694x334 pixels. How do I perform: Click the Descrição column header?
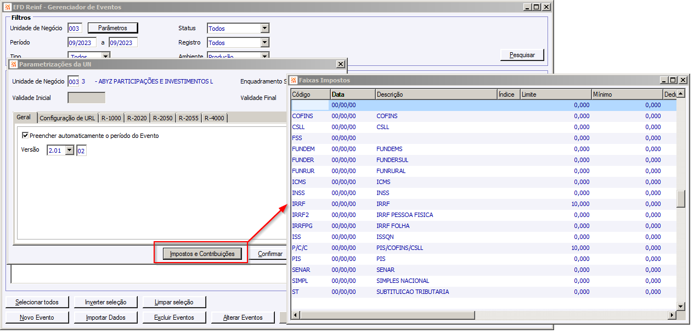pos(436,94)
